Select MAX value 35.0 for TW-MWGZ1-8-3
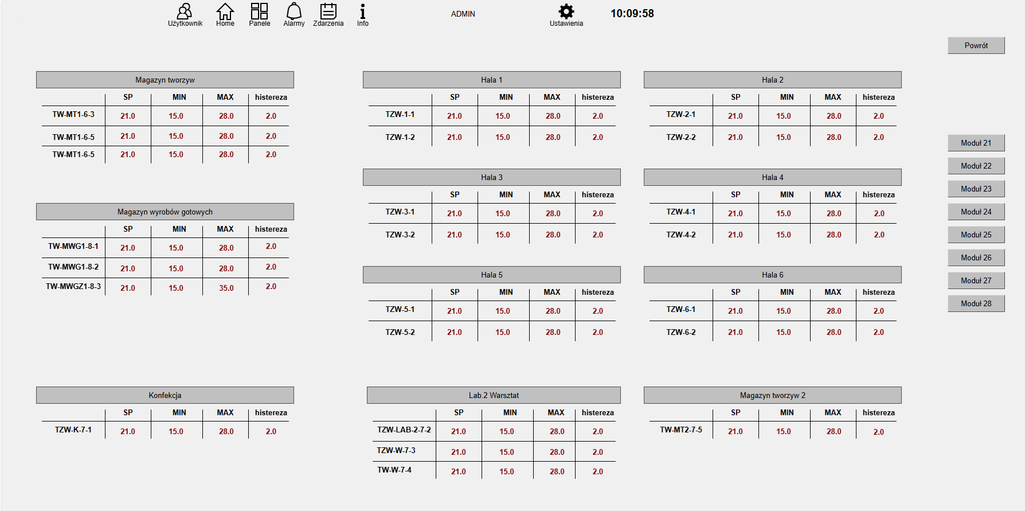The height and width of the screenshot is (511, 1025). (226, 288)
